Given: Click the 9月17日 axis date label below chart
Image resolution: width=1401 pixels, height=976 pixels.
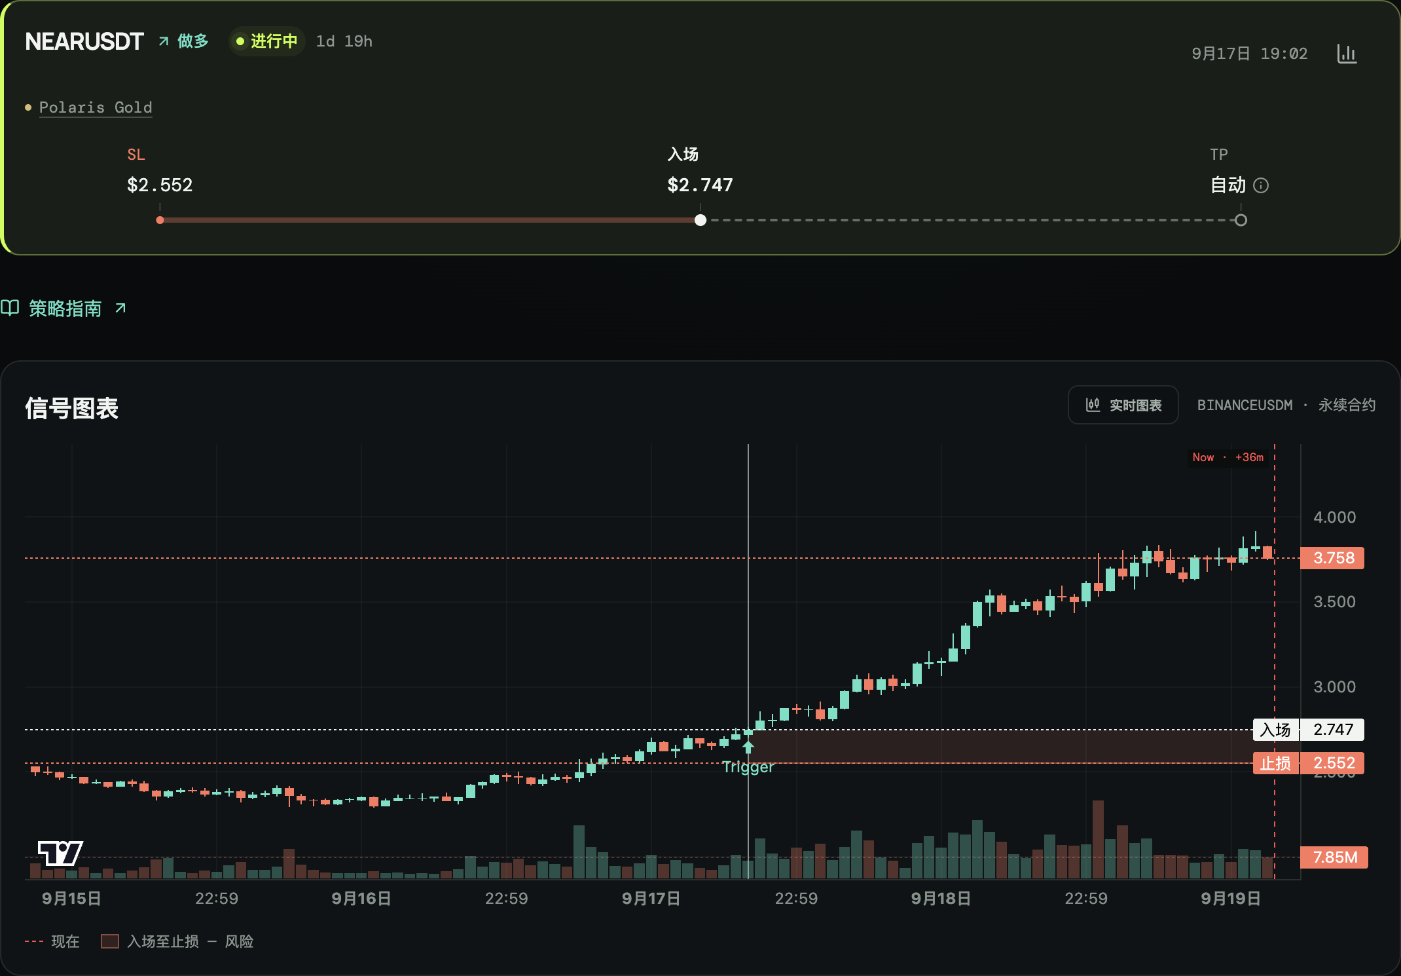Looking at the screenshot, I should 651,899.
